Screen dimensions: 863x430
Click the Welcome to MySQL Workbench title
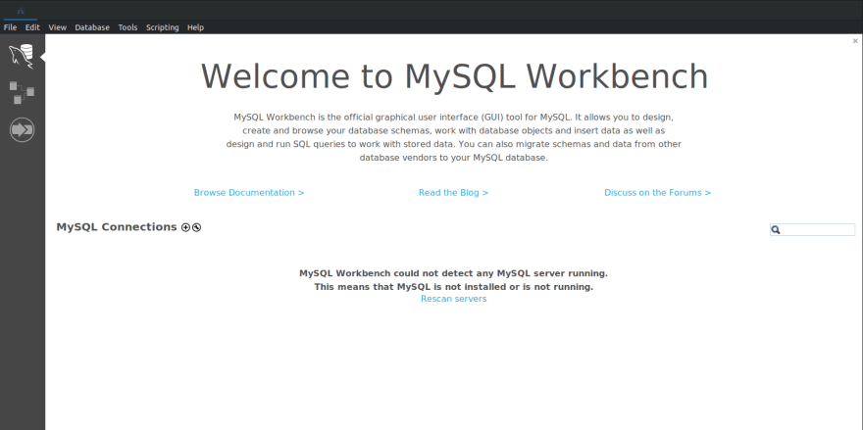click(454, 75)
